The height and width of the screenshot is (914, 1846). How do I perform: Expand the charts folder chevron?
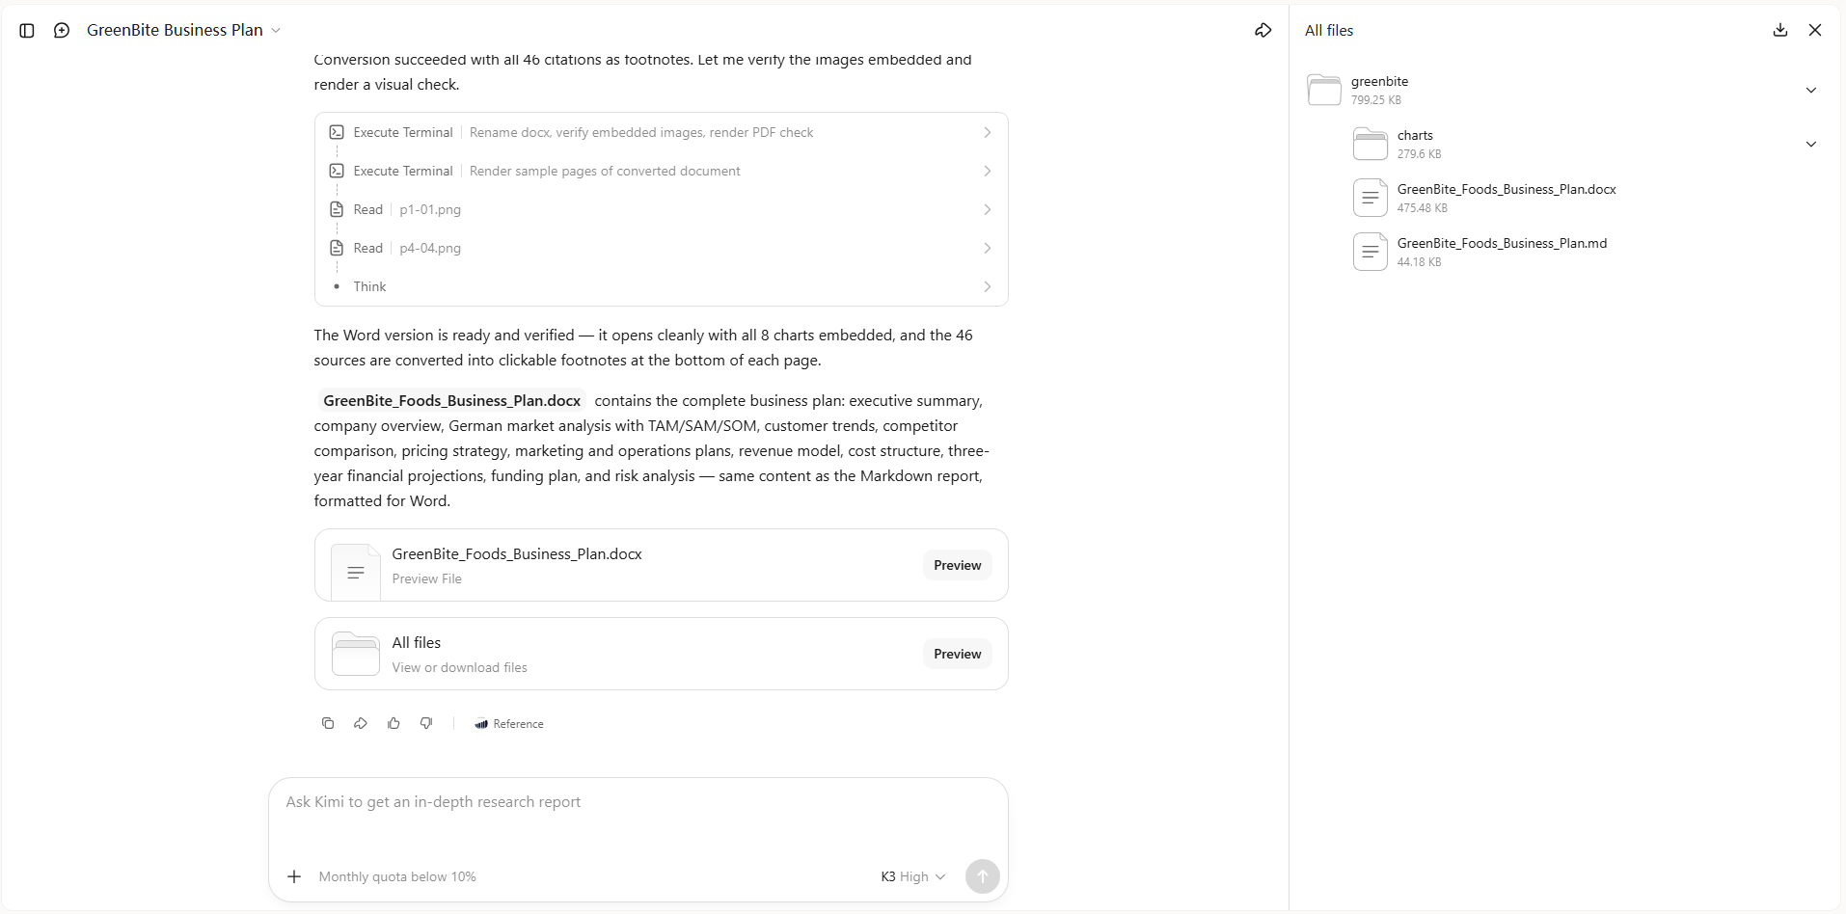coord(1811,144)
